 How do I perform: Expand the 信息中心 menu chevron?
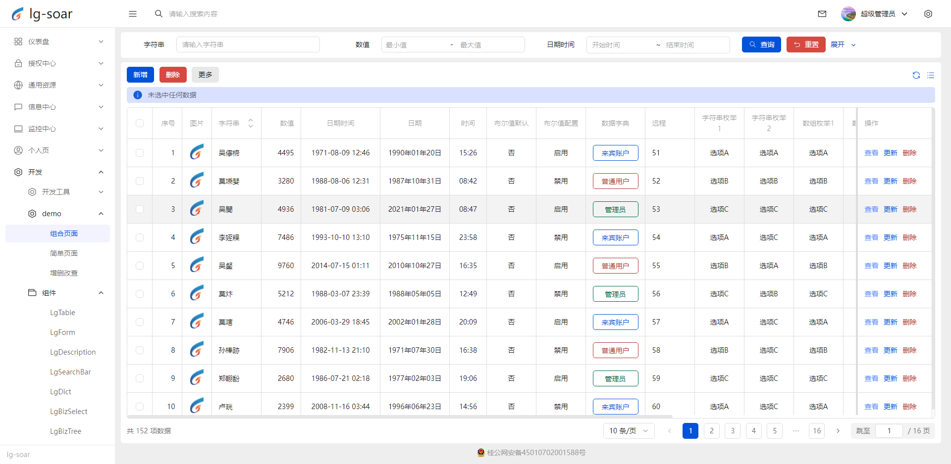pyautogui.click(x=101, y=107)
